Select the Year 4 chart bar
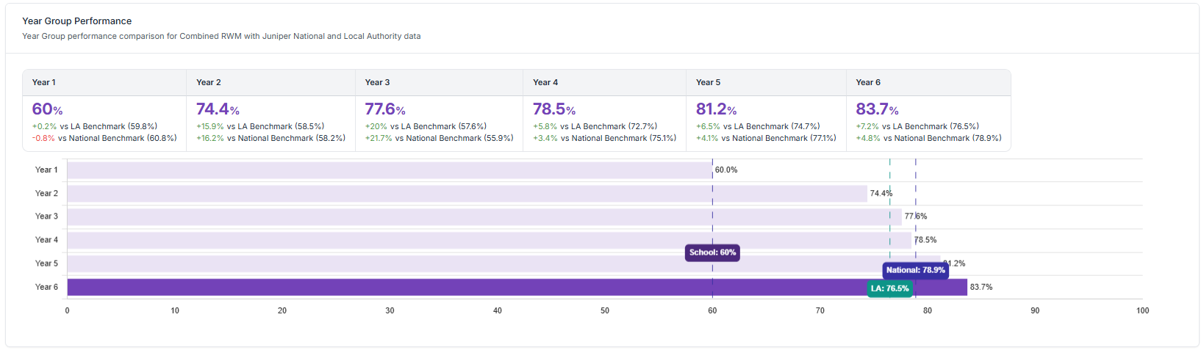 [489, 240]
